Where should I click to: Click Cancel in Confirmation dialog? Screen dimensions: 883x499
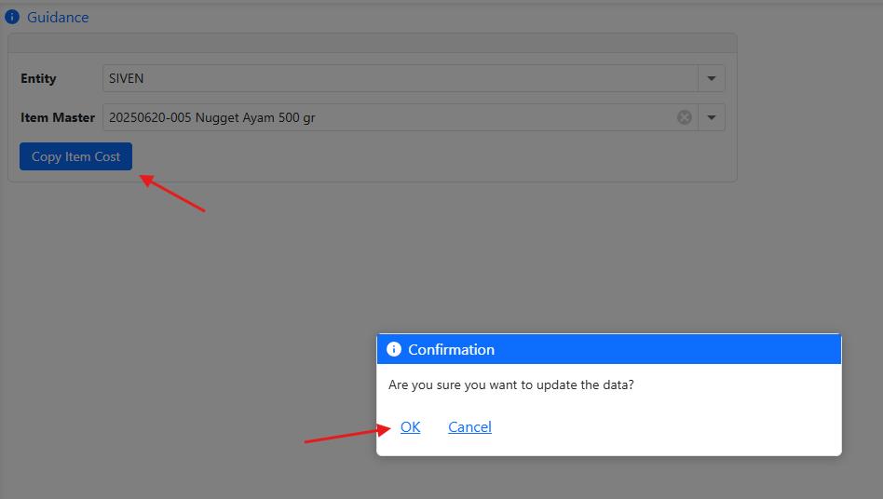coord(469,427)
